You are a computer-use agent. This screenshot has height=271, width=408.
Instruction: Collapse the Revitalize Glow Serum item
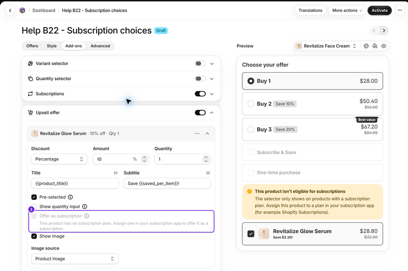(x=207, y=133)
